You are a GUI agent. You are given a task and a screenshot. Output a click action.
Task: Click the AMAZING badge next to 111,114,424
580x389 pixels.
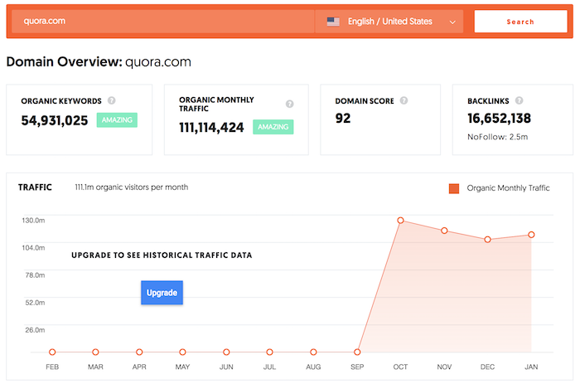click(273, 127)
